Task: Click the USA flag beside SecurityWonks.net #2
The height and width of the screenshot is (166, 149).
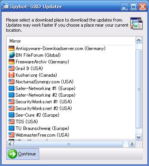Action: [x=11, y=108]
